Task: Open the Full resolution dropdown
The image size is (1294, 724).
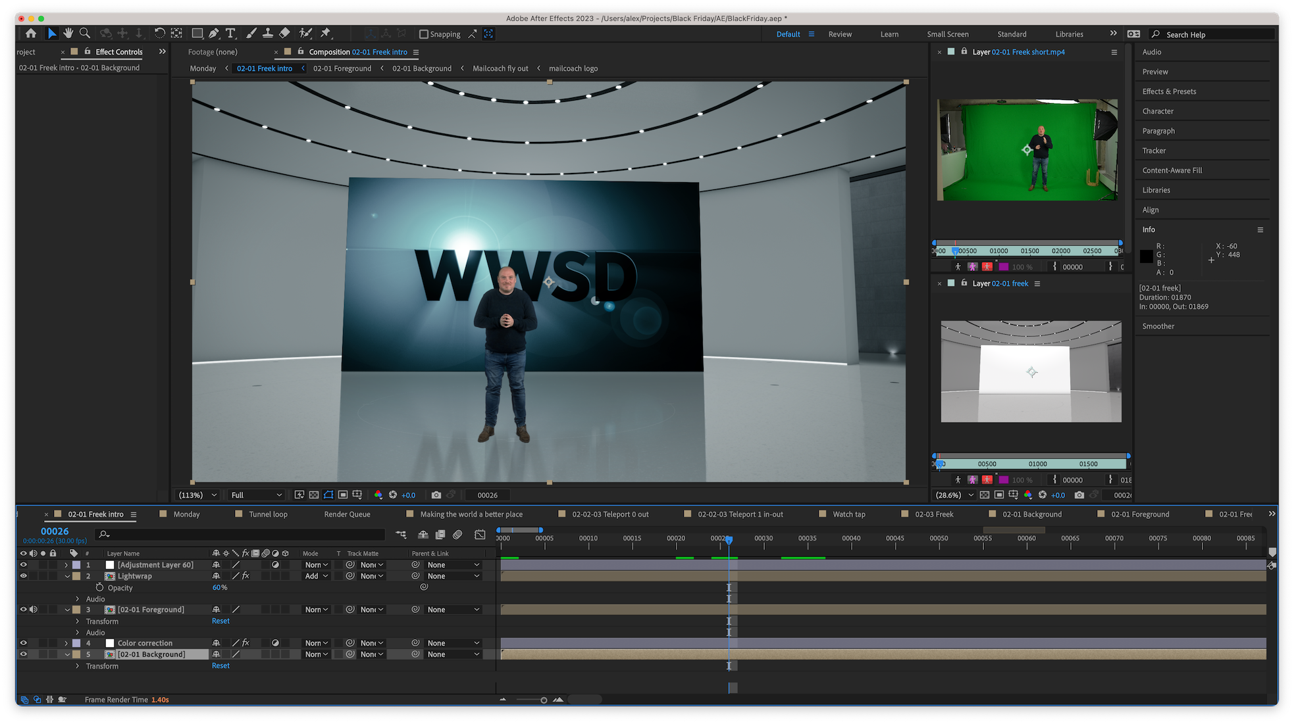Action: (x=256, y=495)
